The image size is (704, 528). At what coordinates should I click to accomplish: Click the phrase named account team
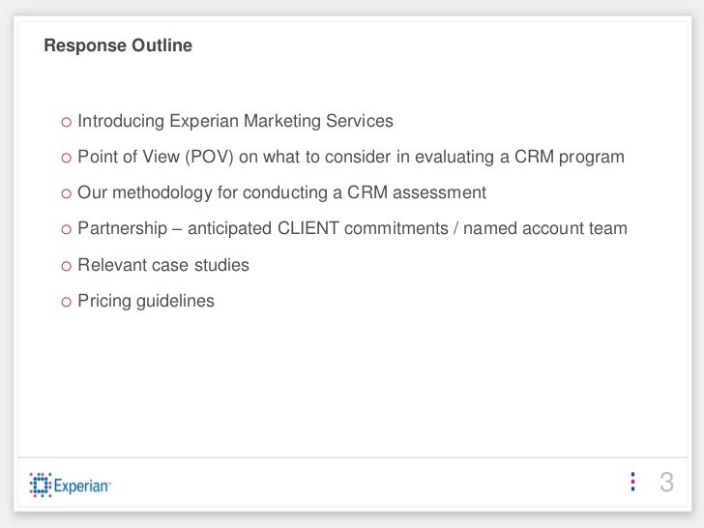click(x=545, y=228)
